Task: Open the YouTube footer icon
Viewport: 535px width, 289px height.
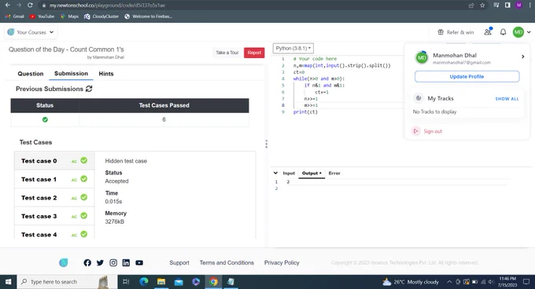Action: click(x=139, y=263)
